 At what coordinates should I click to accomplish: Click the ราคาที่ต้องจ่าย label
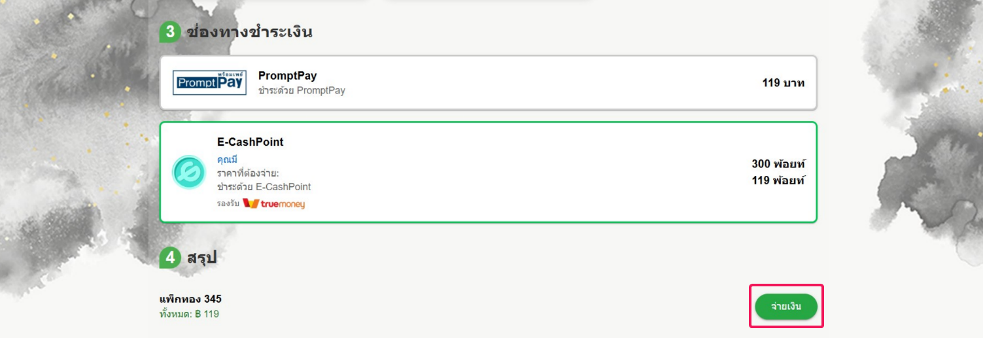(x=248, y=173)
